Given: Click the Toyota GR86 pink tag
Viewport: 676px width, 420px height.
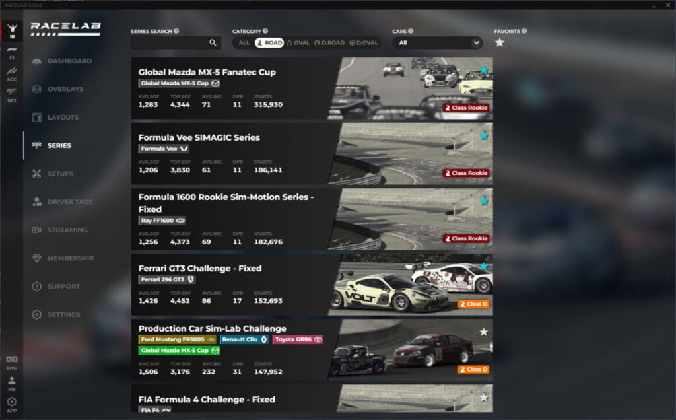Looking at the screenshot, I should pyautogui.click(x=298, y=339).
